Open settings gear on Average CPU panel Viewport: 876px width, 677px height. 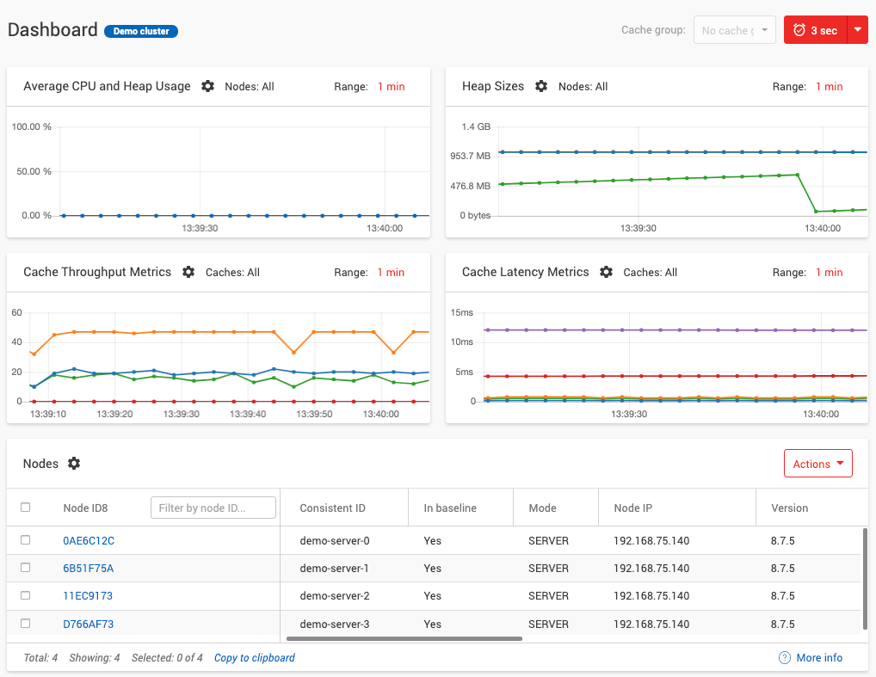pos(207,86)
